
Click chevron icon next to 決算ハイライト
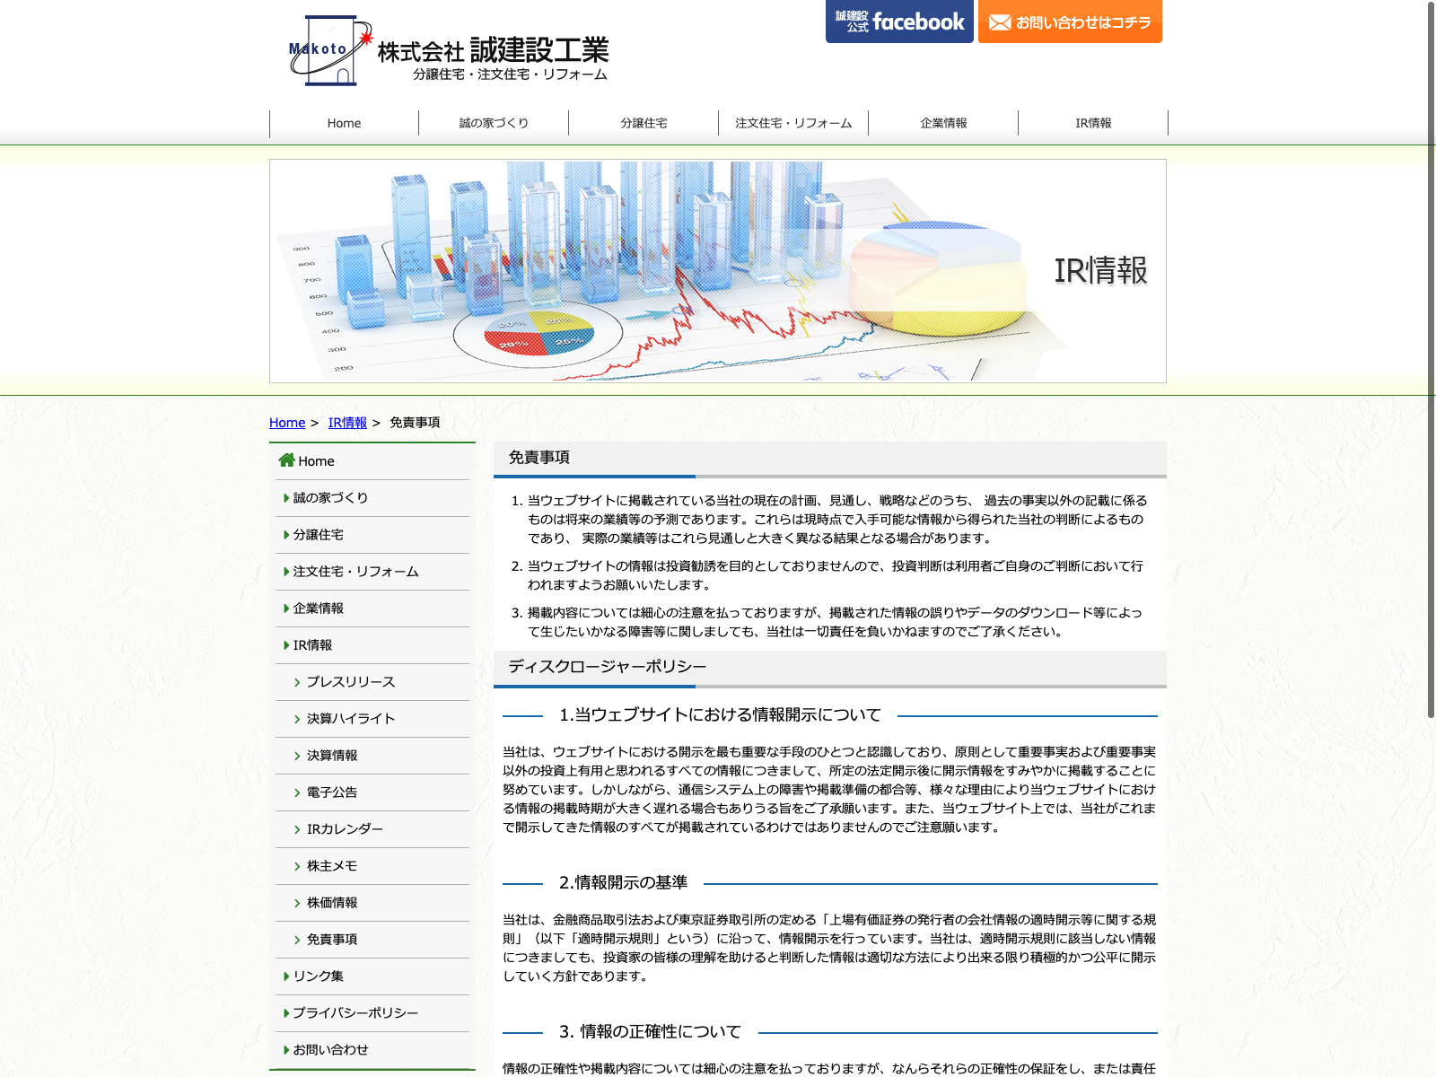[297, 719]
